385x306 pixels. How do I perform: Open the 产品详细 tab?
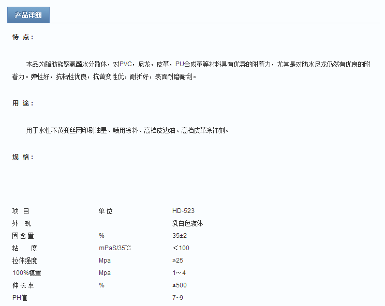tap(28, 15)
